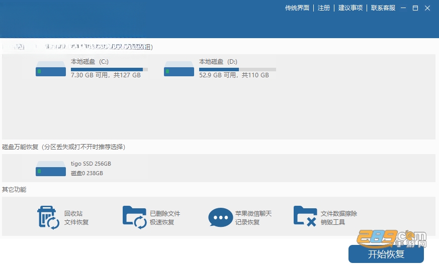Viewport: 439px width, 268px height.
Task: Select the local disk C: drive icon
Action: tap(51, 69)
